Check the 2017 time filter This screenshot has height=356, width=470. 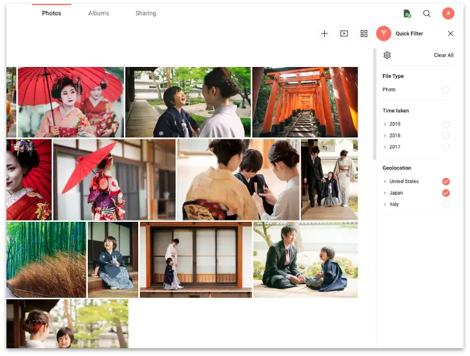click(445, 147)
